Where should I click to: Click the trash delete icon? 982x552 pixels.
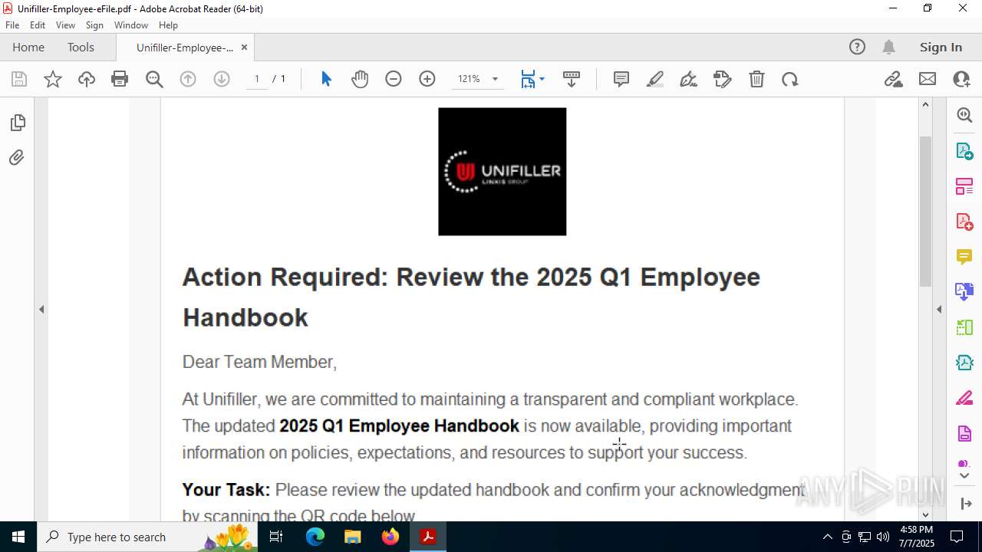tap(756, 79)
